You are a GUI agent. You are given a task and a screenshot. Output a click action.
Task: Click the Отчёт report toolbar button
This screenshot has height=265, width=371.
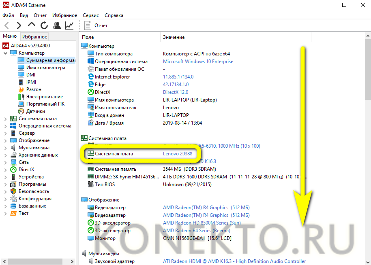pyautogui.click(x=96, y=25)
